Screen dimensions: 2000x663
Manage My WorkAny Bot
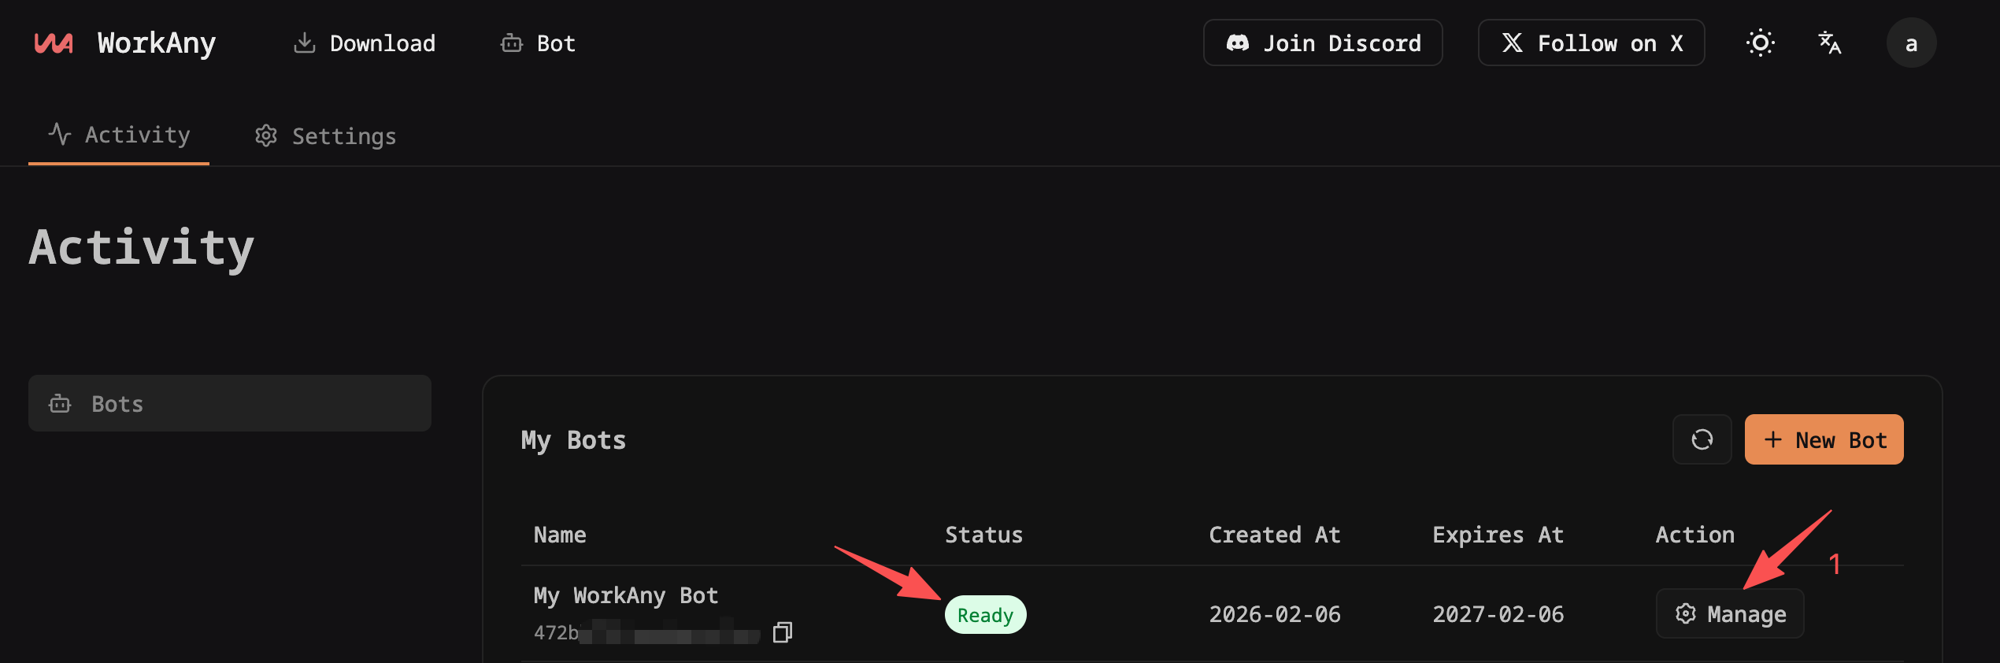[1730, 614]
